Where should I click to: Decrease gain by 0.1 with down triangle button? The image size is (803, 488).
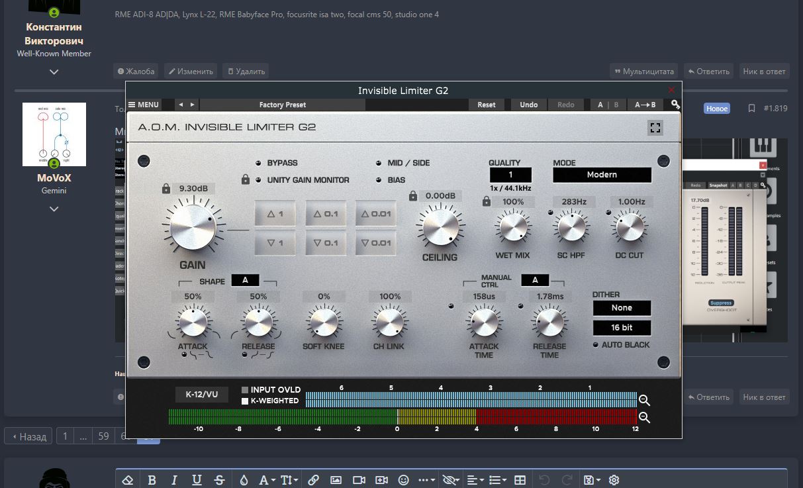326,243
